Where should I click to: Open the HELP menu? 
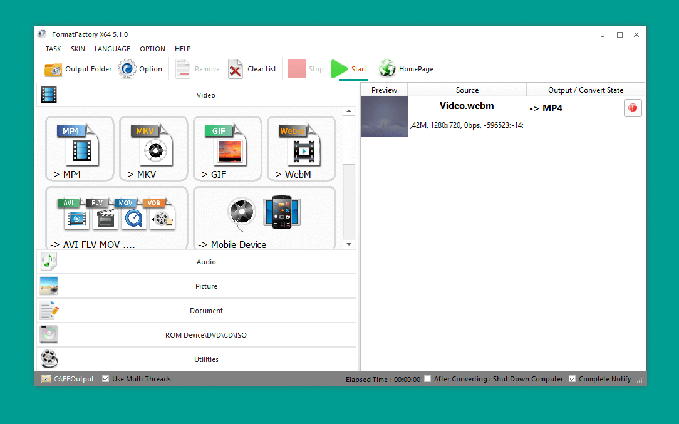(183, 49)
